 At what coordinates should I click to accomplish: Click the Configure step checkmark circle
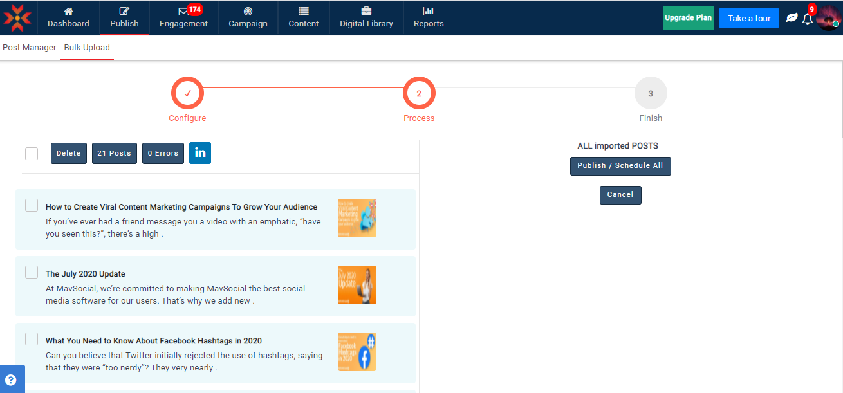[187, 94]
